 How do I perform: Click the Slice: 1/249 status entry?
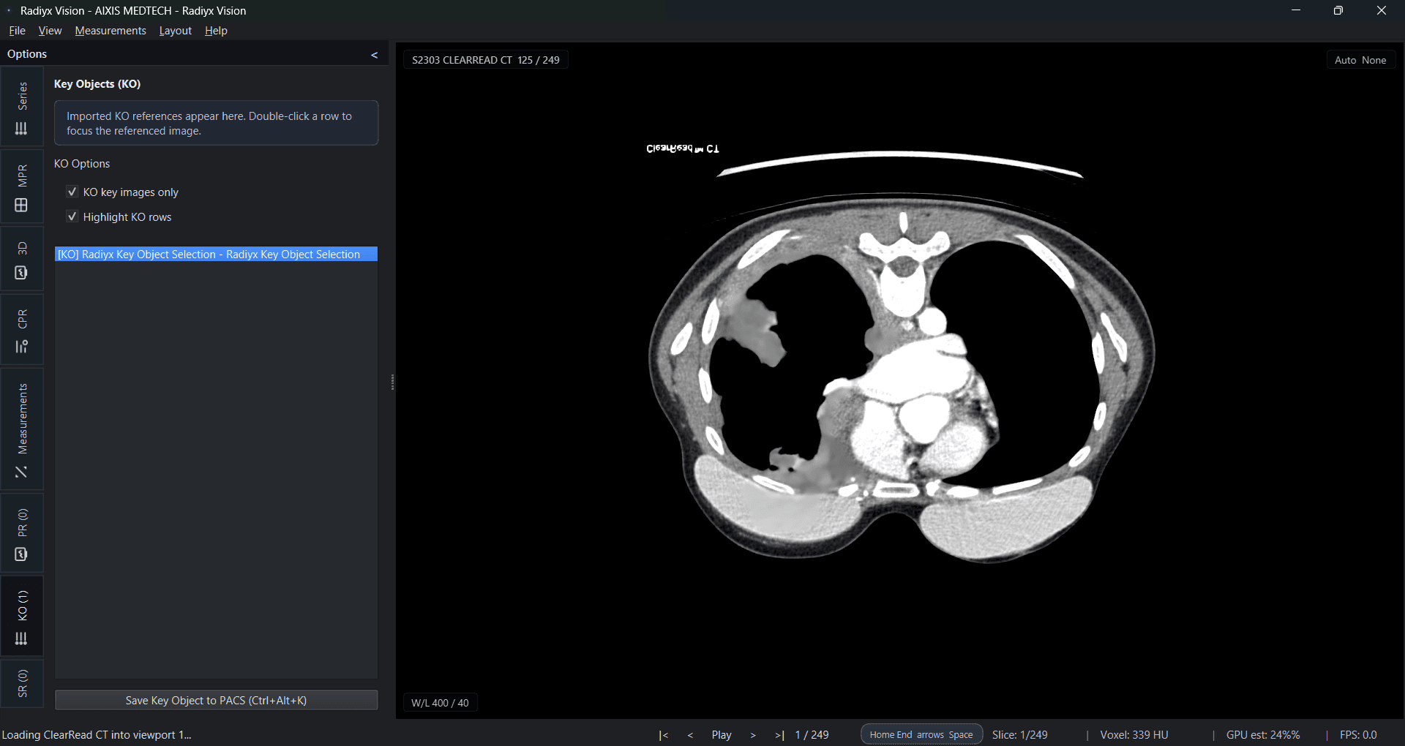click(1019, 735)
